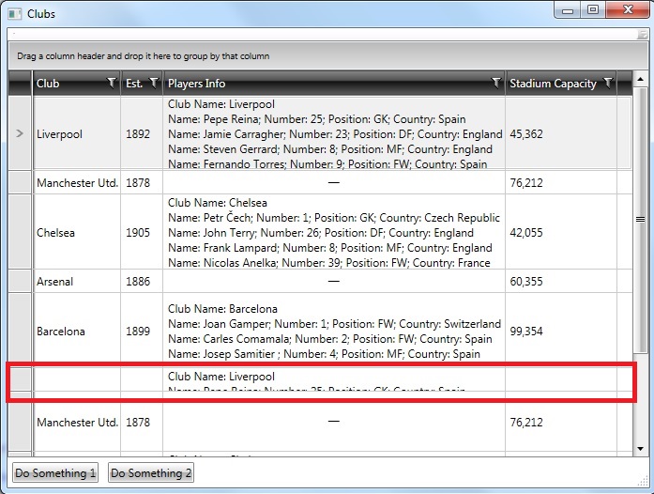Select the lower 76,212 capacity cell
654x494 pixels.
[561, 423]
